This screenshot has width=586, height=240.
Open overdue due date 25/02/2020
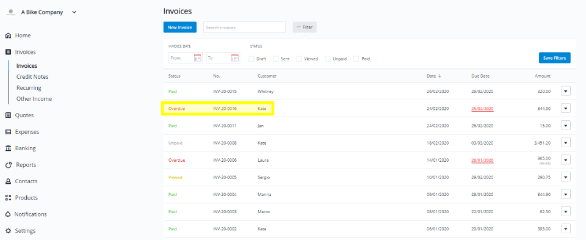click(x=482, y=109)
